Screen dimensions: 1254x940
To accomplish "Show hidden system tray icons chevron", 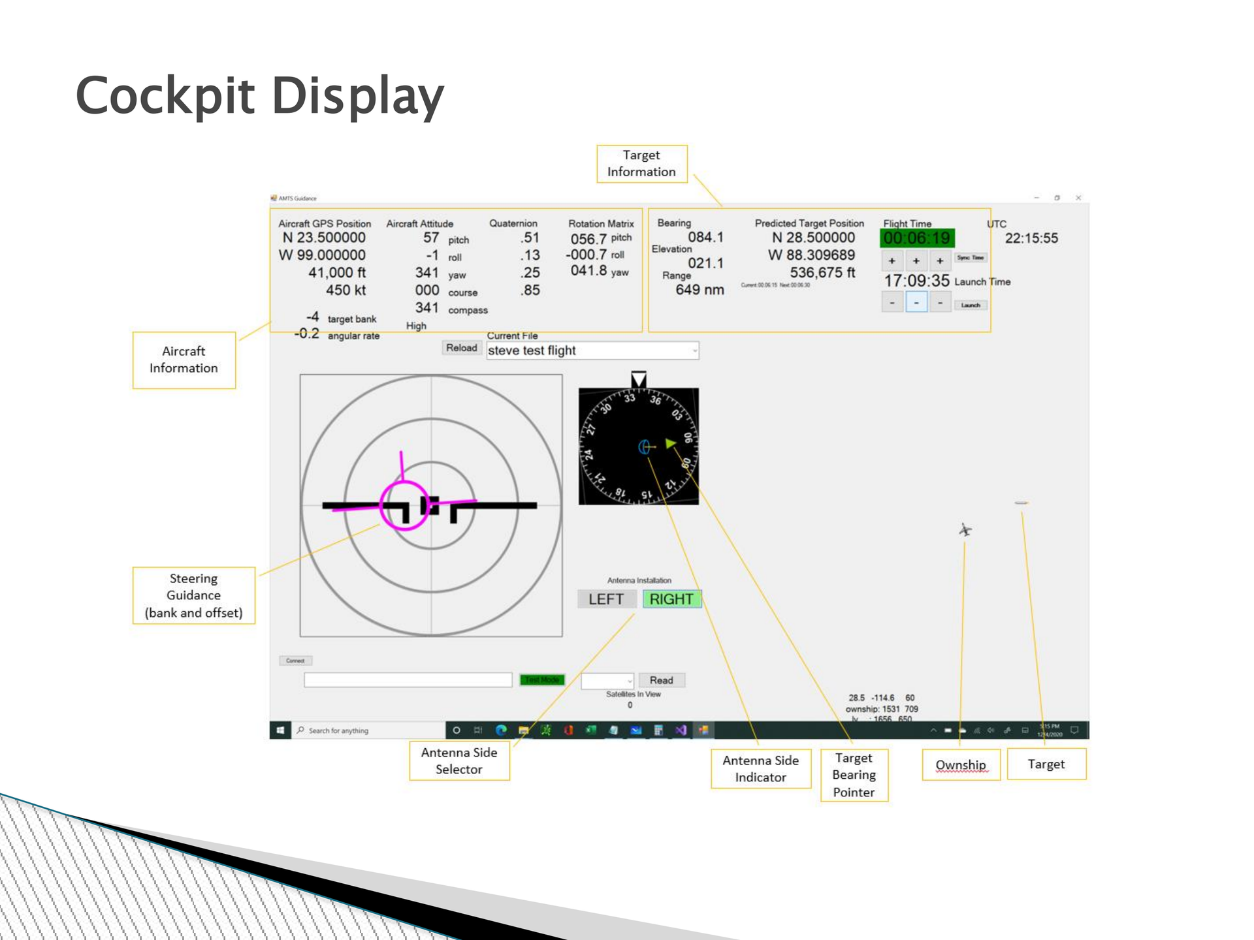I will (933, 730).
